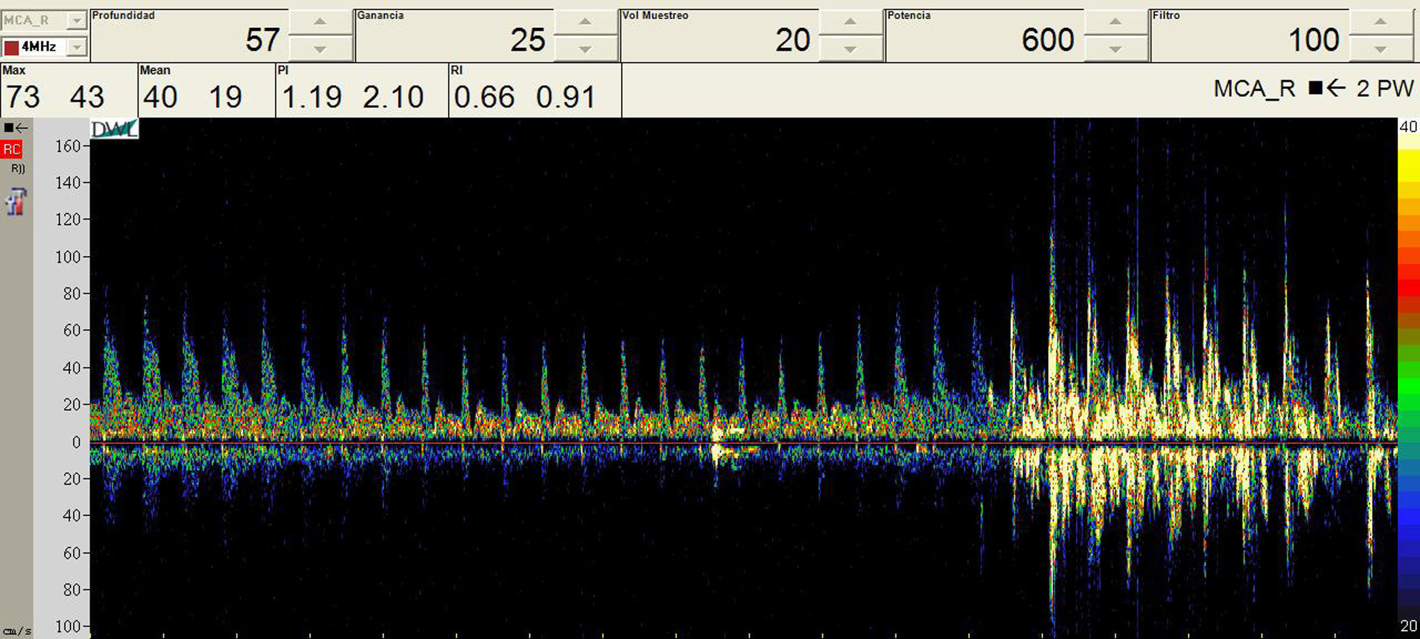The image size is (1420, 639).
Task: Click the red and blue probe icon
Action: point(16,202)
